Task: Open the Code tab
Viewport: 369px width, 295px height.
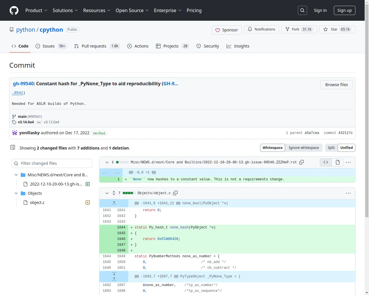Action: (20, 46)
